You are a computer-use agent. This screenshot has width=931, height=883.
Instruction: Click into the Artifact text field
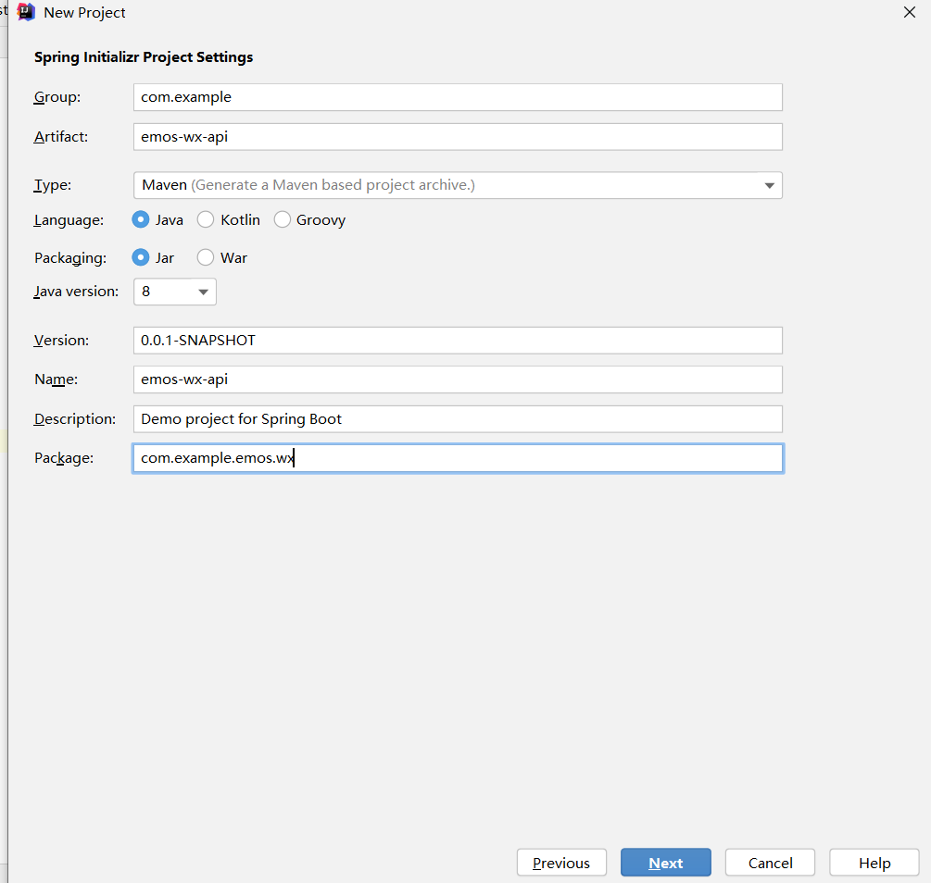[458, 137]
